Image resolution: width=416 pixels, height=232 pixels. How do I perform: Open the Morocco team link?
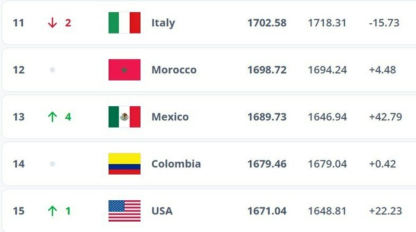(174, 70)
